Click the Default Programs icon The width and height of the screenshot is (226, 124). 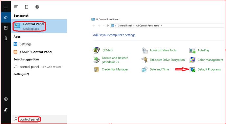(x=192, y=70)
